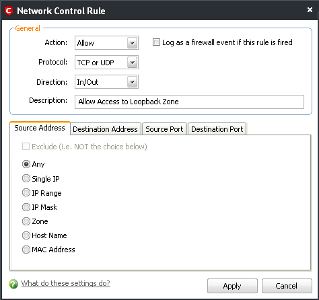The image size is (319, 300).
Task: Click into the Description text field
Action: 189,102
